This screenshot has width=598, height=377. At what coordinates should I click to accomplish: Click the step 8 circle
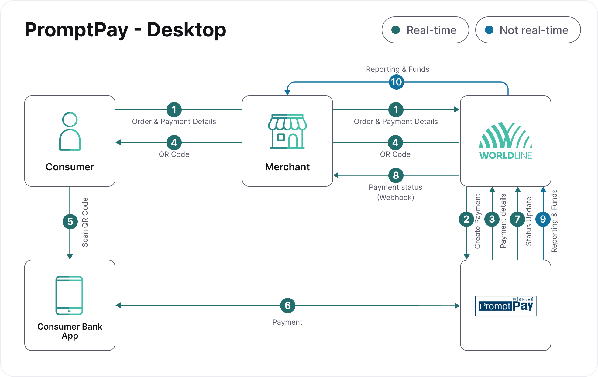(x=396, y=175)
